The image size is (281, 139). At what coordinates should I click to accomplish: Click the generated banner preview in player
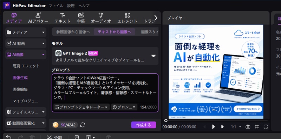(216, 72)
